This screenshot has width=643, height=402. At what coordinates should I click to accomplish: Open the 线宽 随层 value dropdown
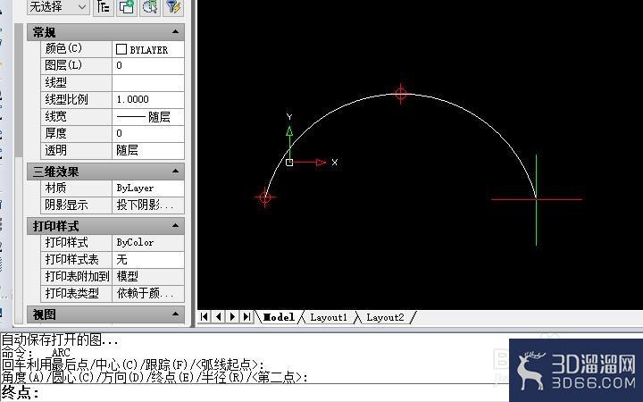coord(148,117)
